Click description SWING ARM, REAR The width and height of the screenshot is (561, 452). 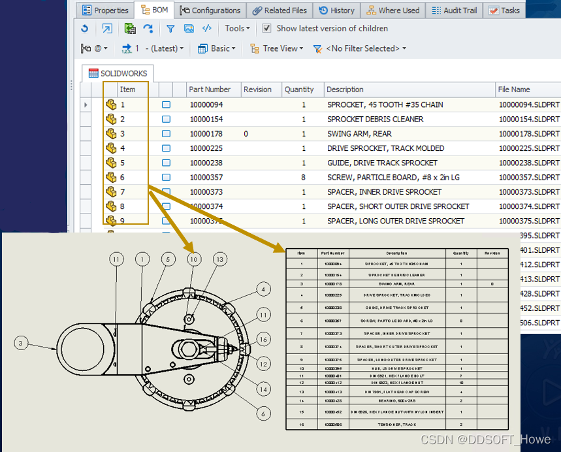click(x=359, y=134)
